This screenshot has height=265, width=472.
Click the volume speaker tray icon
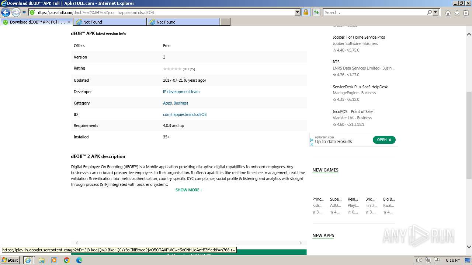pos(419,260)
